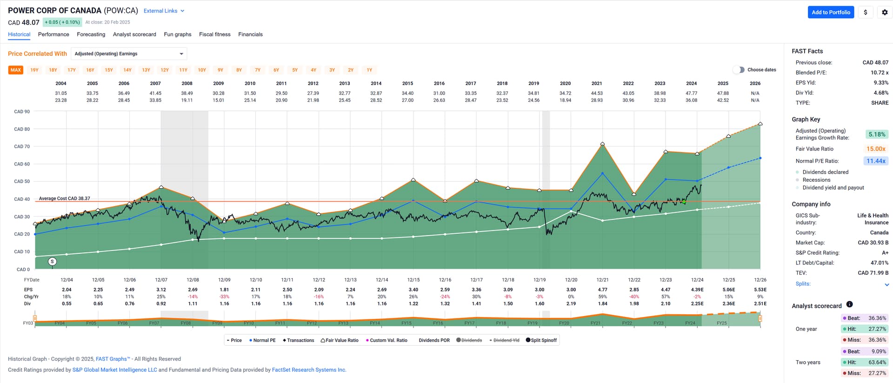Select the 18Y time range

(x=53, y=70)
